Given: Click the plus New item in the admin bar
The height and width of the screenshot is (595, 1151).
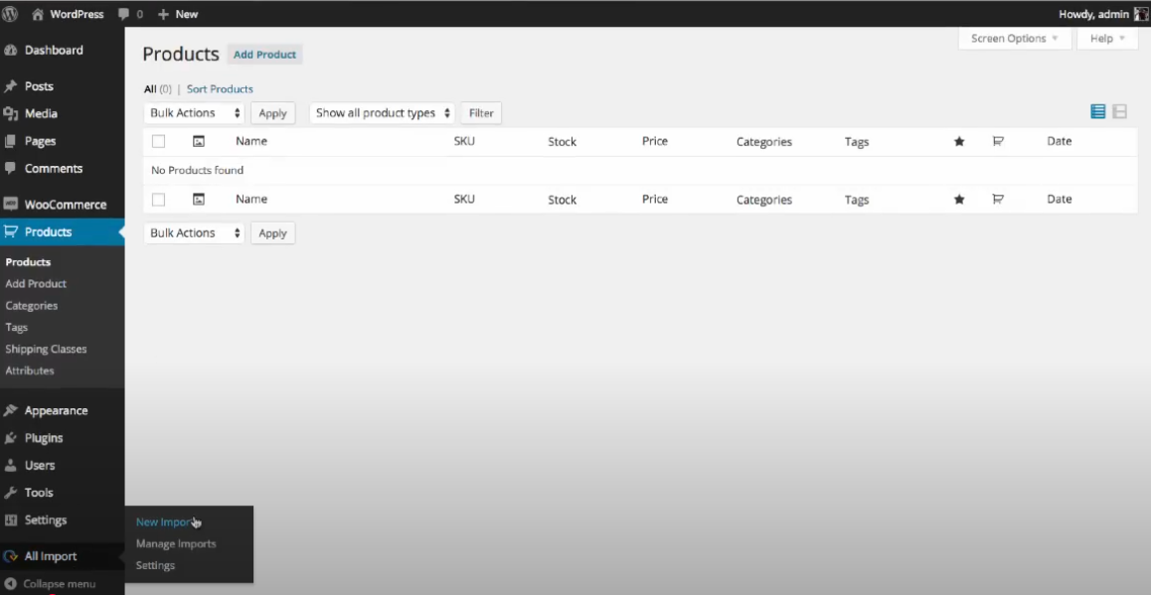Looking at the screenshot, I should [178, 14].
